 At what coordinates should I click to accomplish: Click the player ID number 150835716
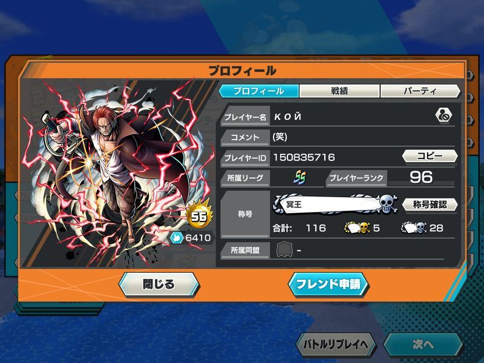pos(304,157)
